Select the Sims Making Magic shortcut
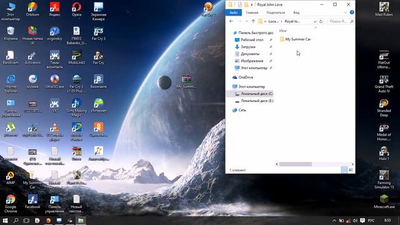Screen dimensions: 400x225 (76, 107)
